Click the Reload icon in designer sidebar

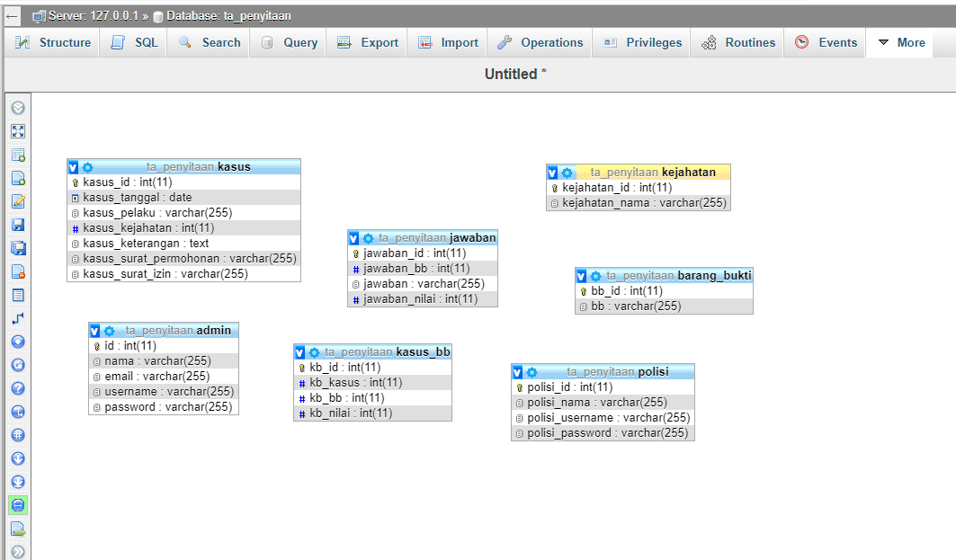tap(18, 365)
